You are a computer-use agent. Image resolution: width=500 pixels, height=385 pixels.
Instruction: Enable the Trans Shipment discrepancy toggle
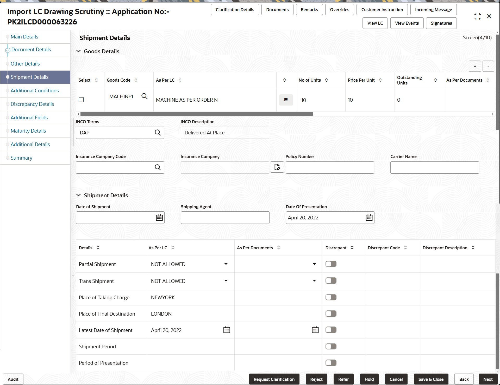331,280
